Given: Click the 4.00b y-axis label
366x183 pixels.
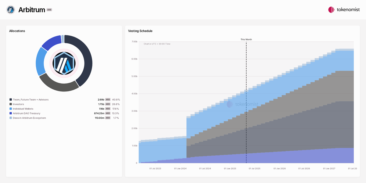Looking at the screenshot, I should coord(134,94).
